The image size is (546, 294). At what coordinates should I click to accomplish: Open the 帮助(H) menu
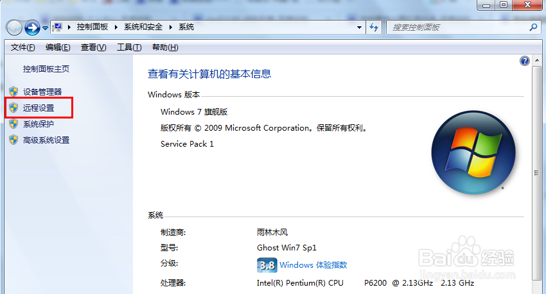tap(165, 47)
